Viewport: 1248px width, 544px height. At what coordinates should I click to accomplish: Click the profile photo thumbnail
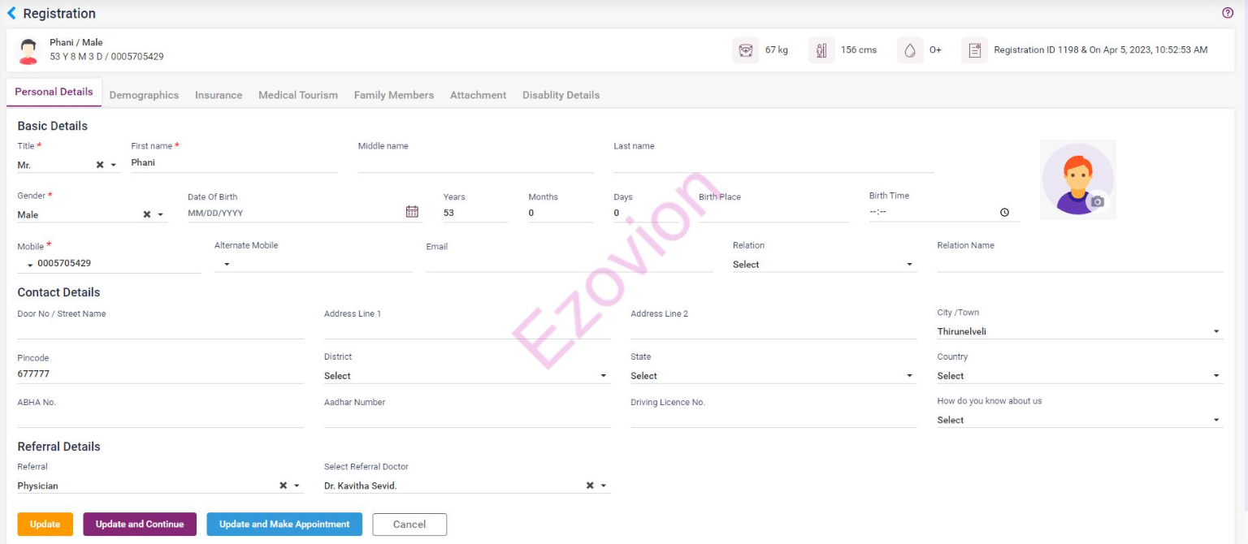point(1077,179)
